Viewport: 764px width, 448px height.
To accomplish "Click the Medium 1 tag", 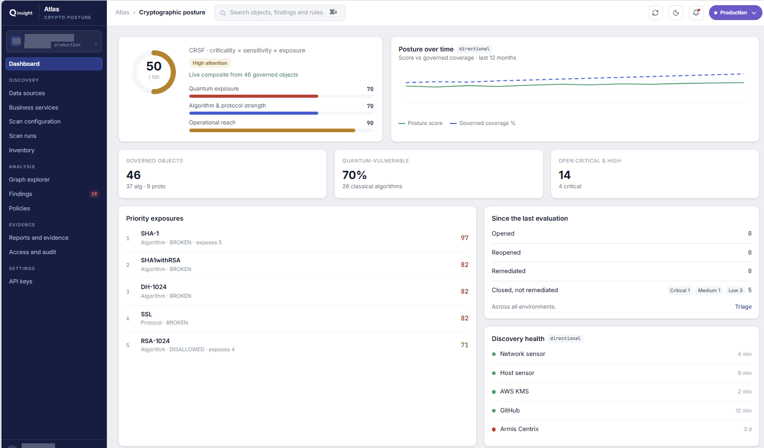I will point(709,291).
